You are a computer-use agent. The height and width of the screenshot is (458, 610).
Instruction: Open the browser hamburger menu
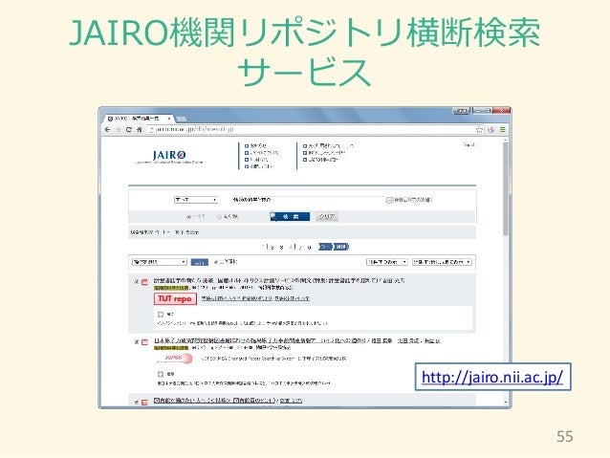click(503, 130)
